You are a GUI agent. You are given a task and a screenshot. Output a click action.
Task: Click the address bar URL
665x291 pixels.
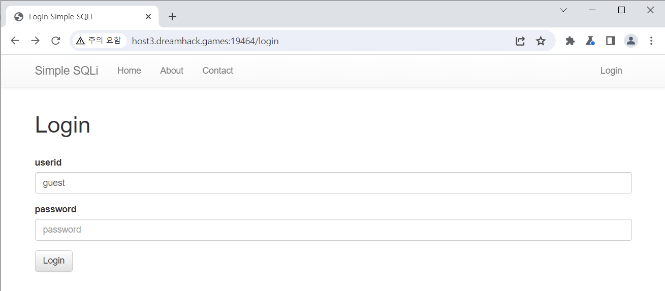pos(205,41)
